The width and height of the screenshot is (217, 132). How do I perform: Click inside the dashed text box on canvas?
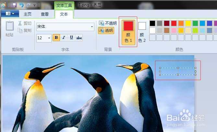[x=178, y=71]
